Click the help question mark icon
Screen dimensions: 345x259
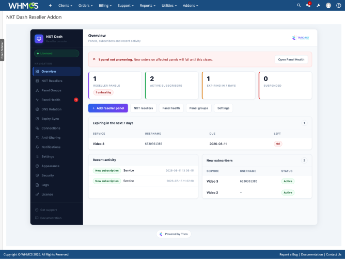[x=339, y=6]
